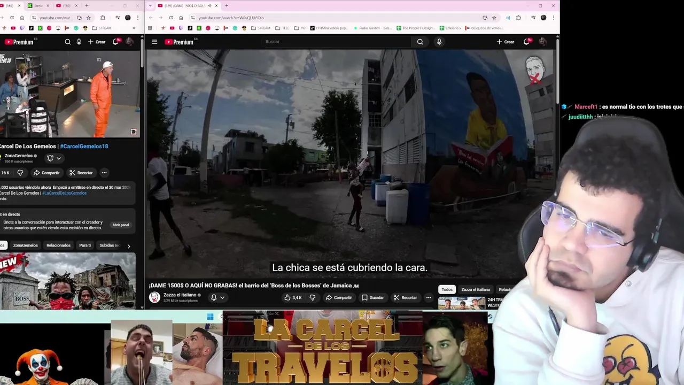Activate voice search microphone in right YouTube window

[x=439, y=42]
